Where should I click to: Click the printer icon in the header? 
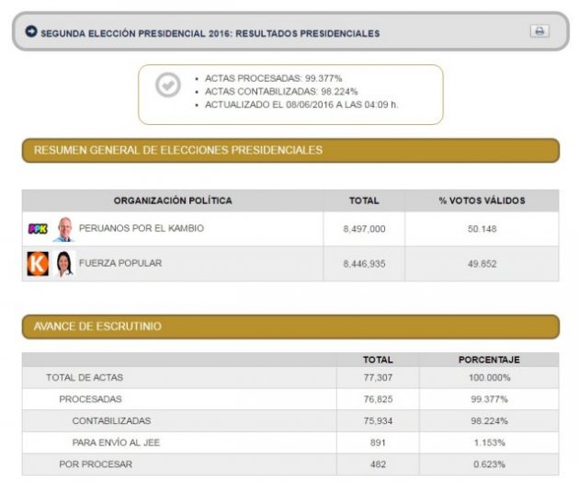click(539, 31)
